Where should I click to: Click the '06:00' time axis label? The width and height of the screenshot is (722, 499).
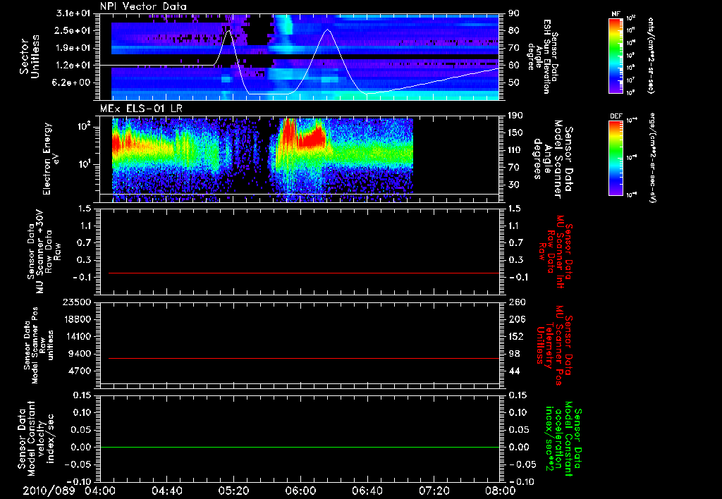pos(300,491)
